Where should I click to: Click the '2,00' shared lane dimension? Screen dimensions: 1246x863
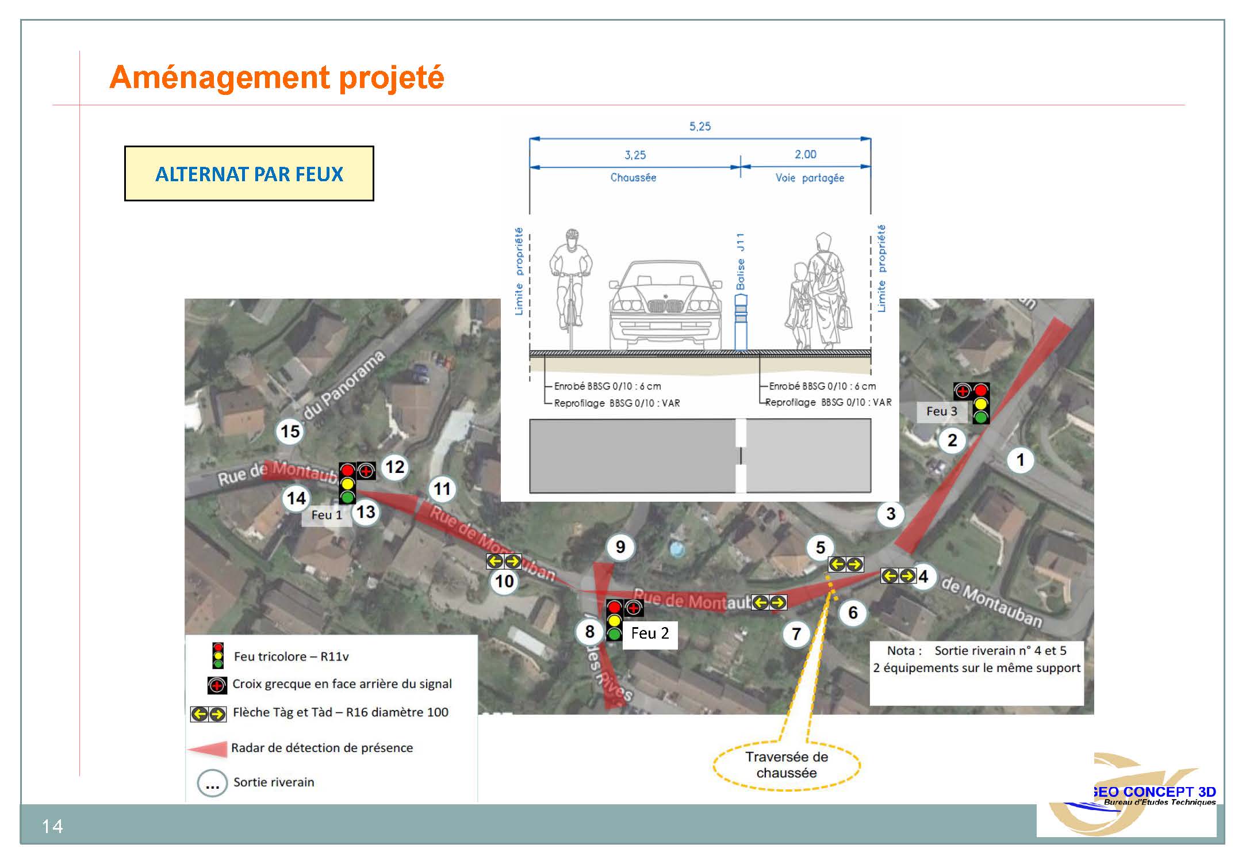click(x=806, y=155)
